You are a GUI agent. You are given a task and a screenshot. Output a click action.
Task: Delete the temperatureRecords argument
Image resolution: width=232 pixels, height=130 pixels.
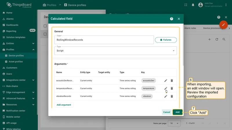(172, 88)
